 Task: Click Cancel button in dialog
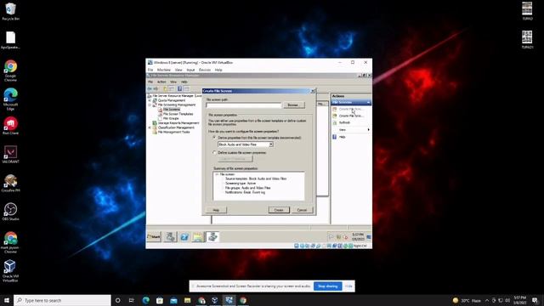(302, 210)
